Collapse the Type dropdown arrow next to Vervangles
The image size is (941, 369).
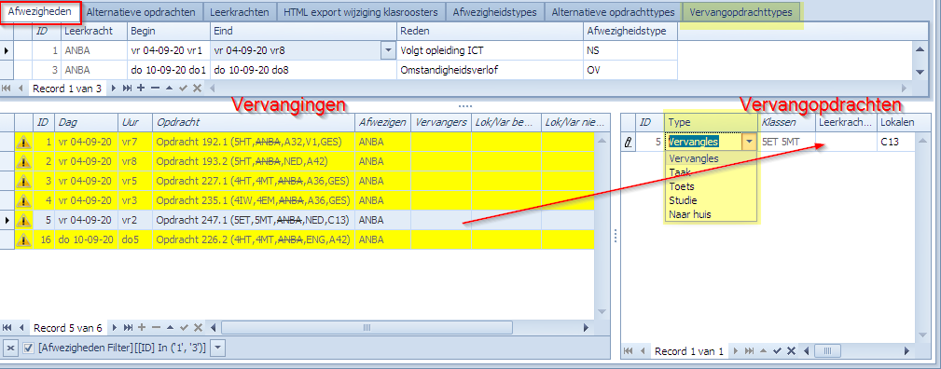tap(749, 143)
